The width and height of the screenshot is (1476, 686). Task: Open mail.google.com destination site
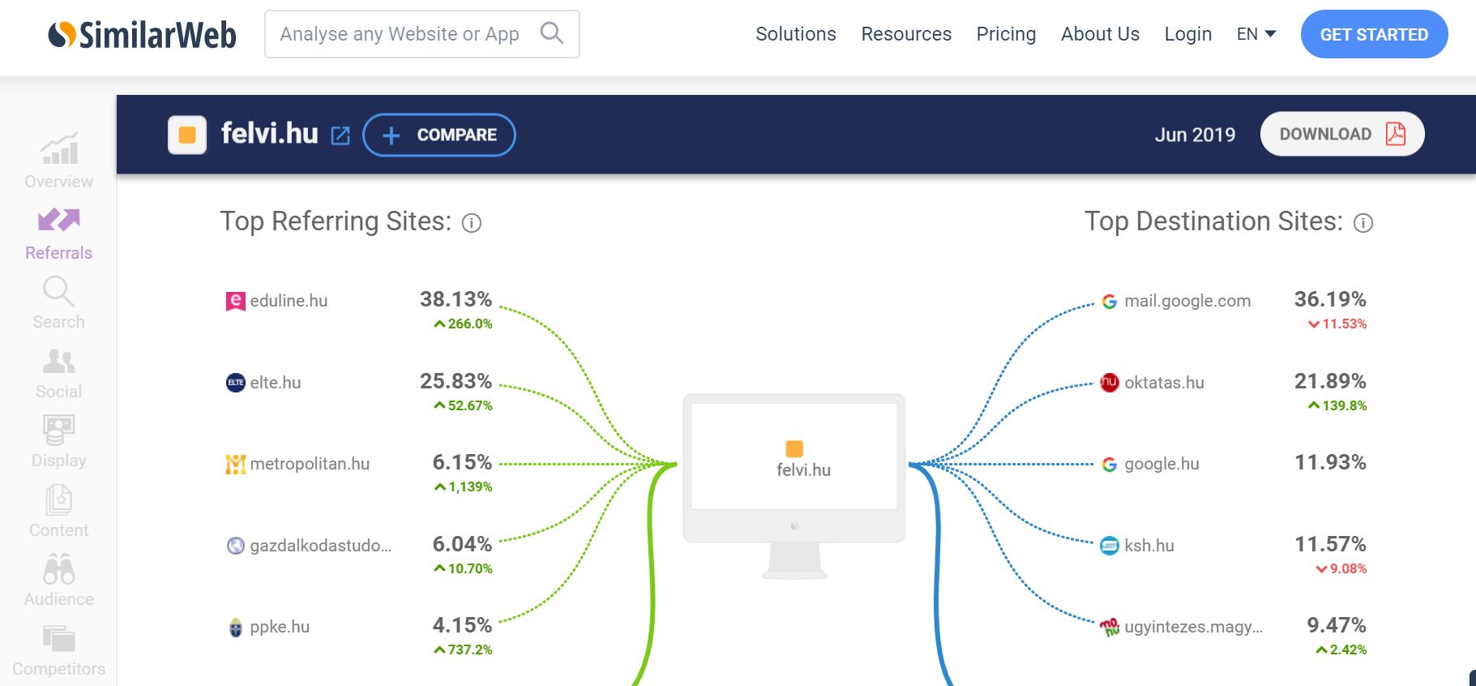point(1187,301)
